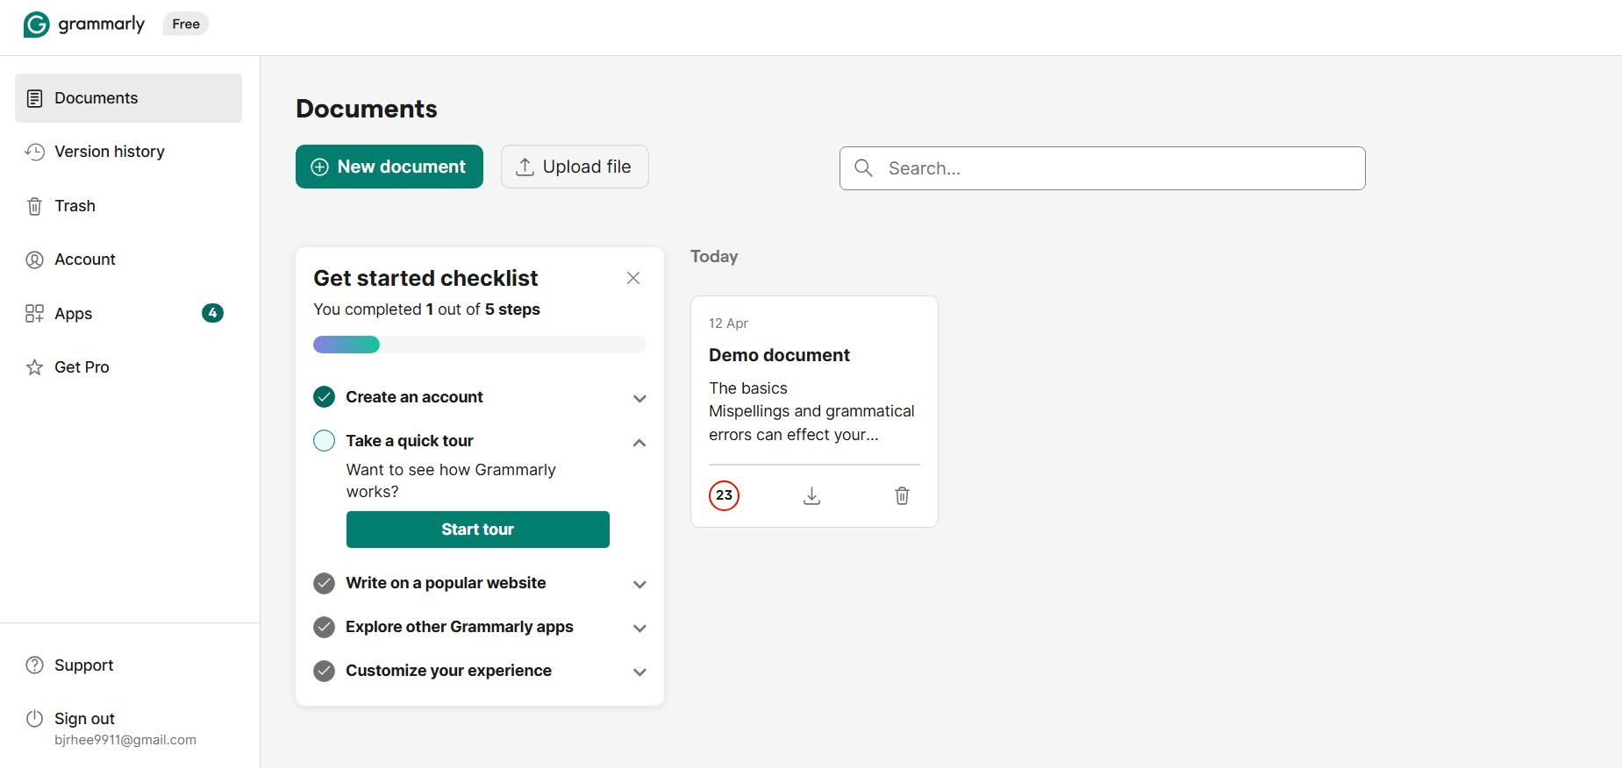This screenshot has height=768, width=1622.
Task: Download the Demo document
Action: pos(812,496)
